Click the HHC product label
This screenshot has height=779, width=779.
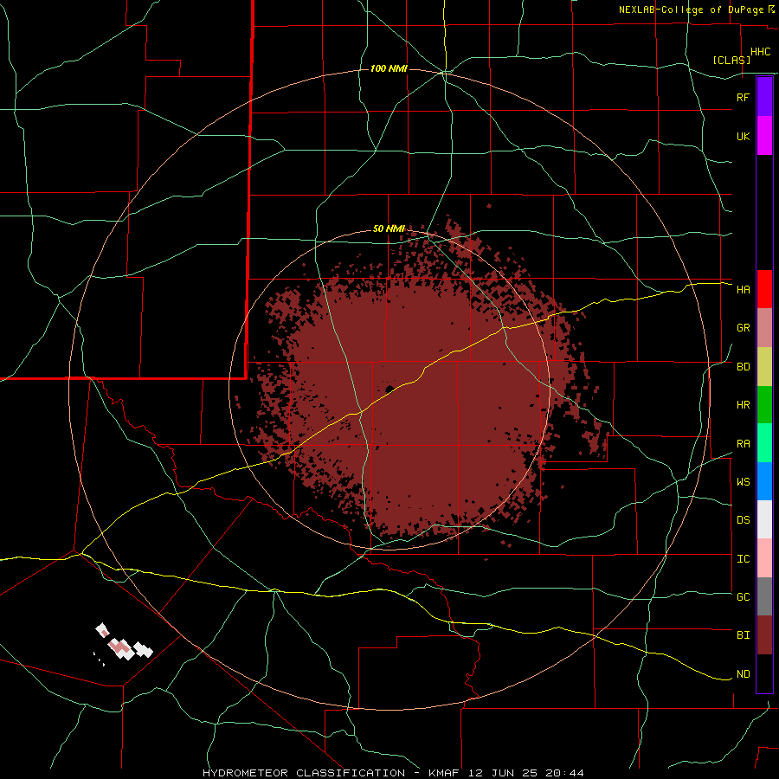(x=760, y=52)
